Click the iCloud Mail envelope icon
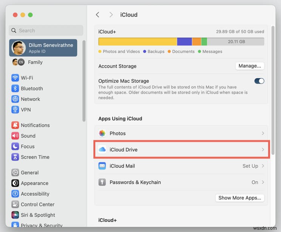 (102, 166)
